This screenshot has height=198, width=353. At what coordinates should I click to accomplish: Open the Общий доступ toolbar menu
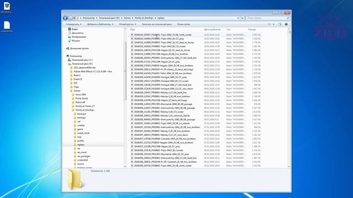[x=127, y=24]
